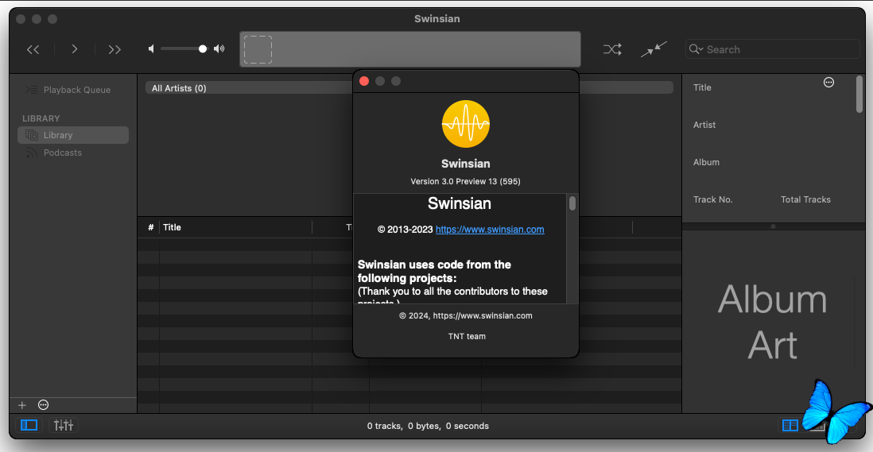
Task: Open the sidebar options ellipsis menu
Action: coord(44,405)
